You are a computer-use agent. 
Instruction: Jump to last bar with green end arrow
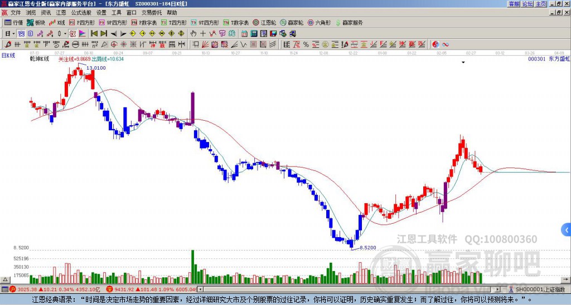(104, 33)
